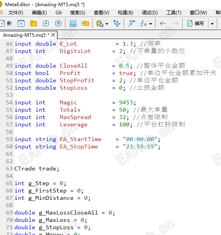Open file using yellow folder icon
The image size is (221, 235).
pyautogui.click(x=33, y=23)
